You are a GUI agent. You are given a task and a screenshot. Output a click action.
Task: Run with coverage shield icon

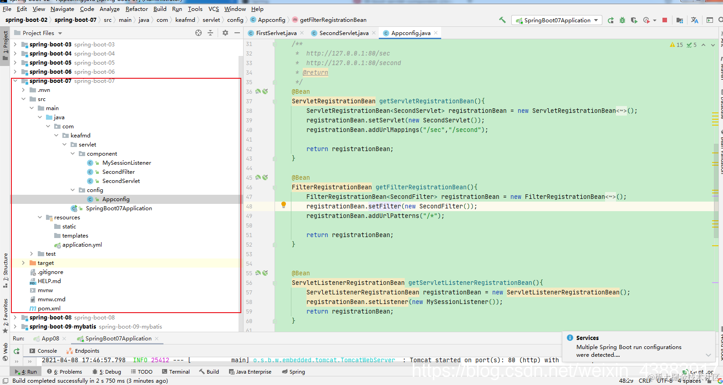[x=634, y=20]
